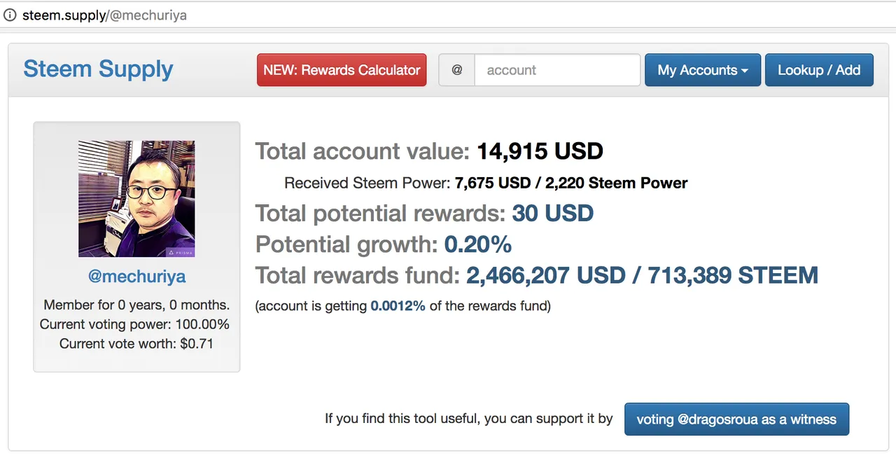Click the 0.0012% rewards fund share

398,306
